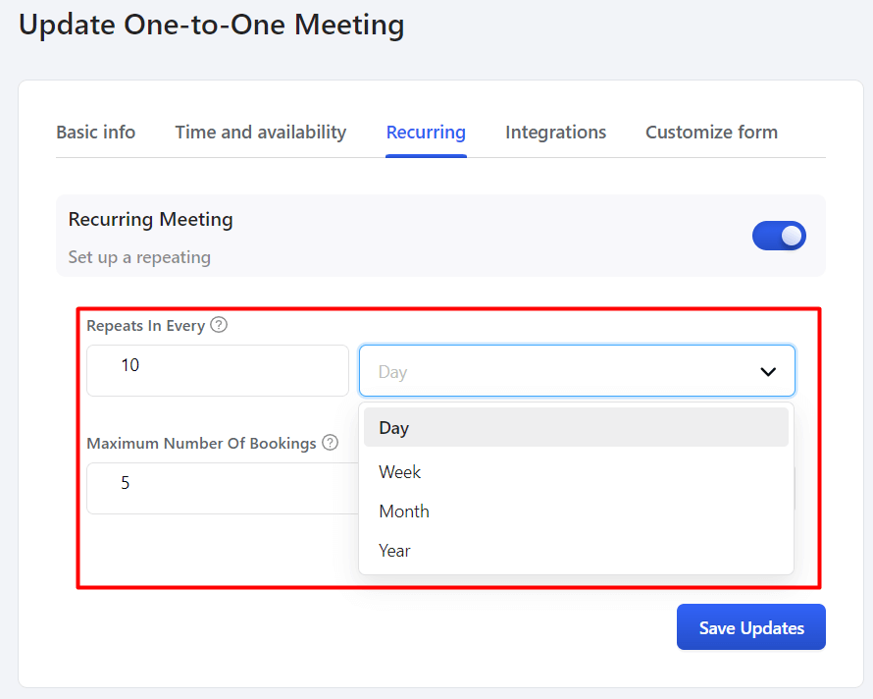The height and width of the screenshot is (699, 873).
Task: Go to the Integrations tab
Action: tap(555, 133)
